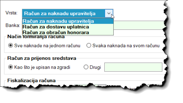
Task: Pick 'Račun za obračun honorara' from dropdown list
Action: [x=68, y=32]
